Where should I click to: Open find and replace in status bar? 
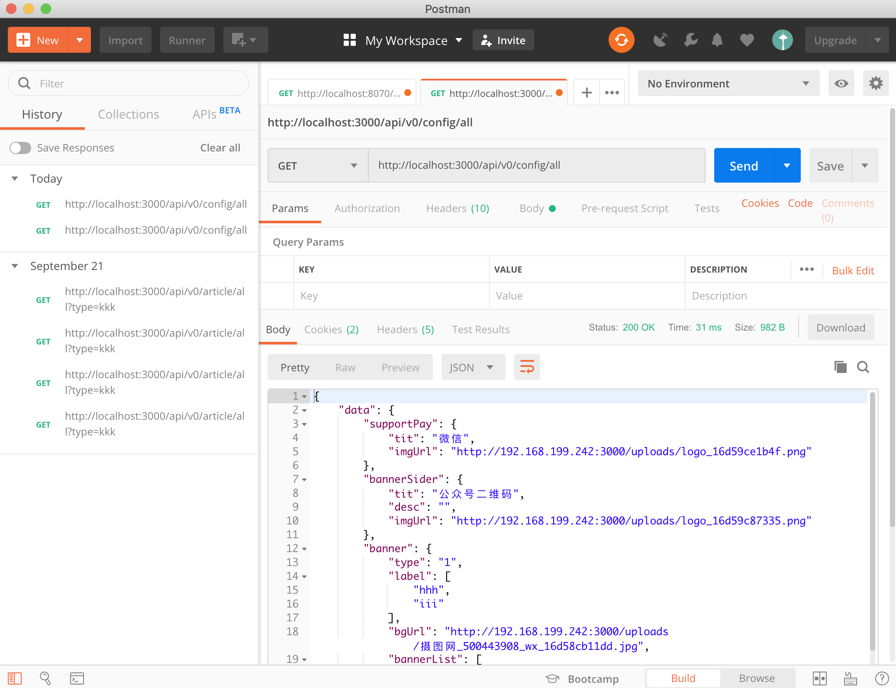[45, 678]
